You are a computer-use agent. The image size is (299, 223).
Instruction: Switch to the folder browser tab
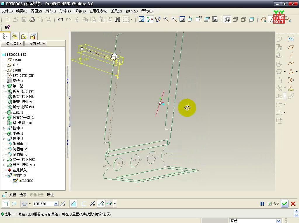15,36
